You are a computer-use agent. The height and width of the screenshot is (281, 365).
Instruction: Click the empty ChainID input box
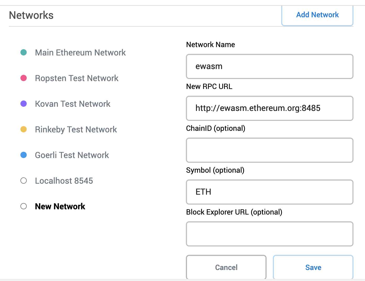269,150
